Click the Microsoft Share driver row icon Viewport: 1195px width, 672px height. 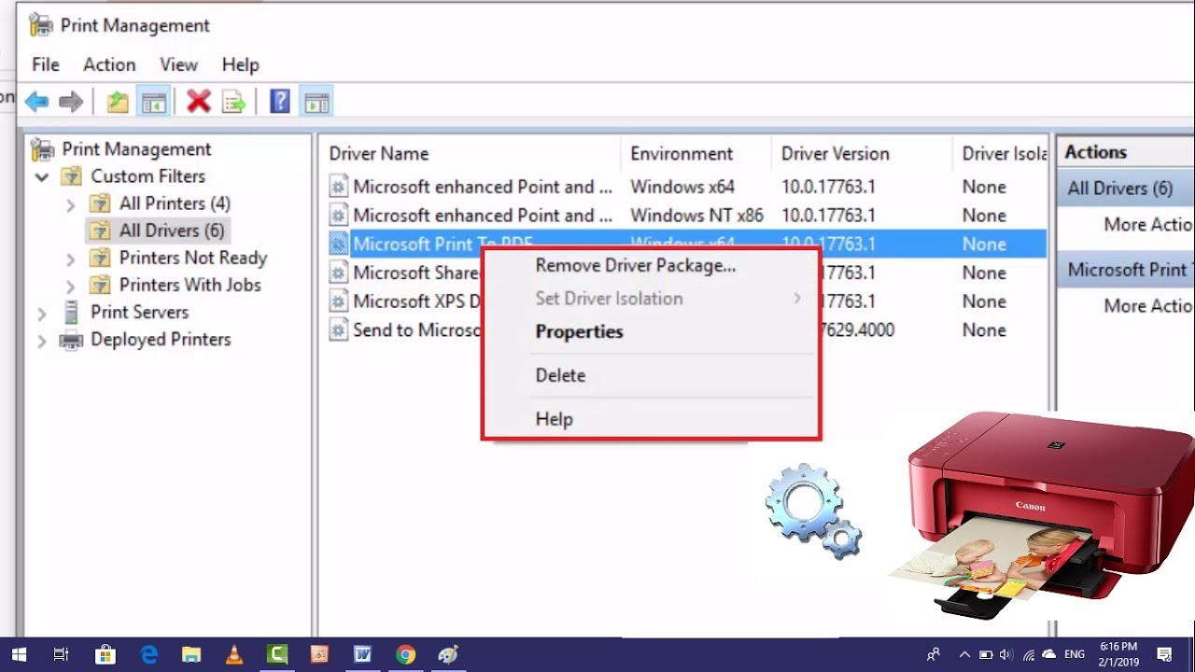point(339,273)
